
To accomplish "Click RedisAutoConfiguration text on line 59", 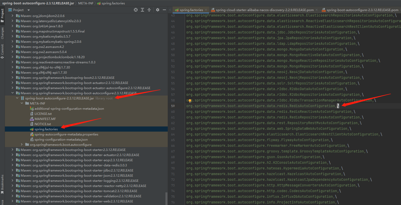I will click(x=312, y=106).
